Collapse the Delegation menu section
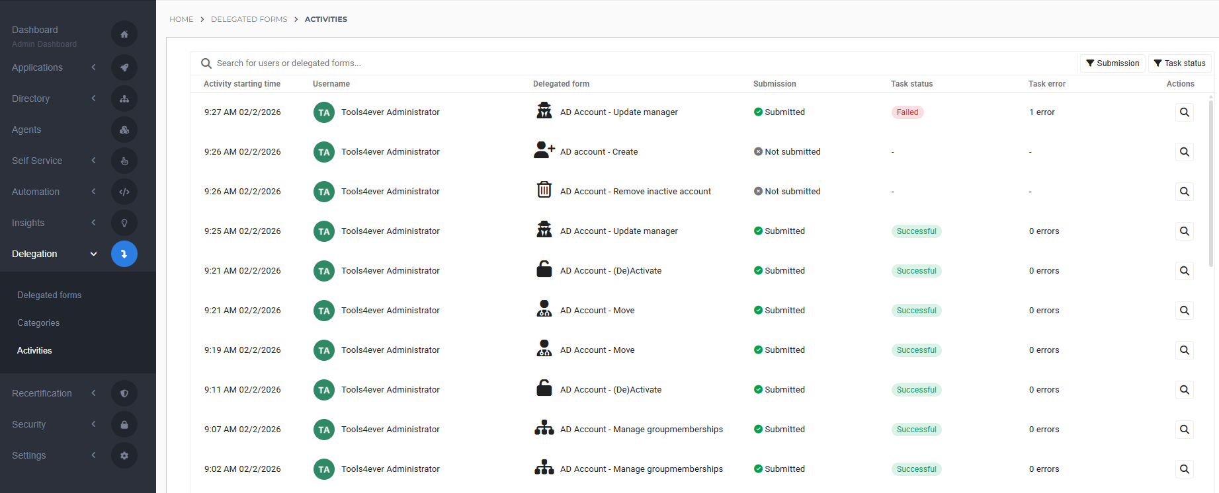The image size is (1219, 493). (93, 254)
